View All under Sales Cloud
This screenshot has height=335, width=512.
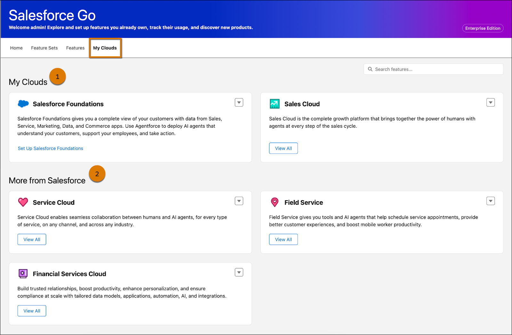(x=284, y=148)
